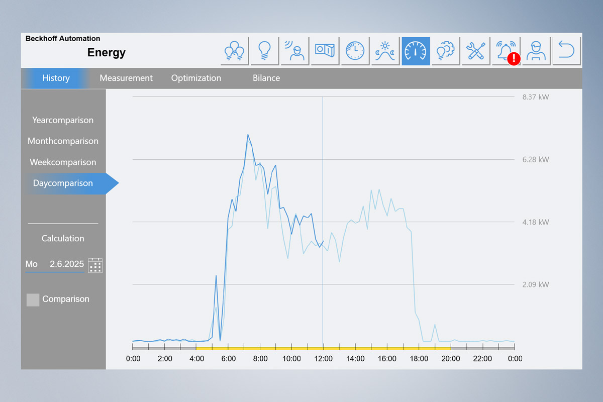The image size is (603, 402).
Task: Open the date picker calendar icon
Action: click(95, 265)
